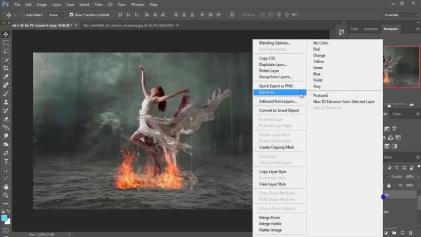Image resolution: width=421 pixels, height=237 pixels.
Task: Switch to the second .jpg document tab
Action: 128,25
